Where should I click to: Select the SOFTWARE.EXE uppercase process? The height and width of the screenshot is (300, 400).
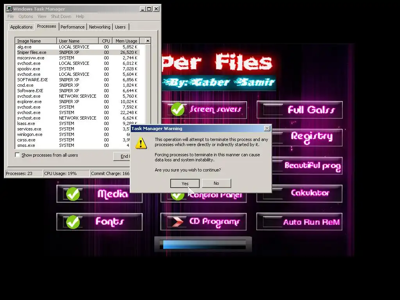78,80
